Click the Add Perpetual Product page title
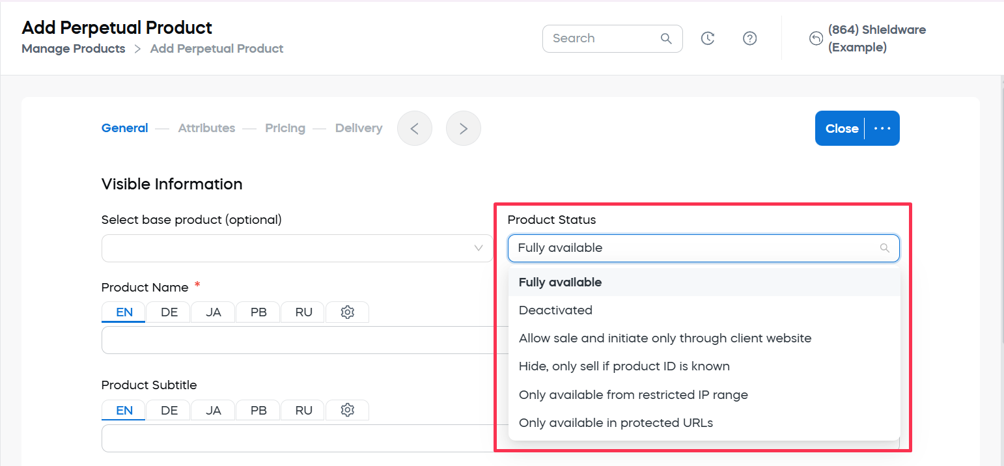The width and height of the screenshot is (1004, 466). (117, 28)
